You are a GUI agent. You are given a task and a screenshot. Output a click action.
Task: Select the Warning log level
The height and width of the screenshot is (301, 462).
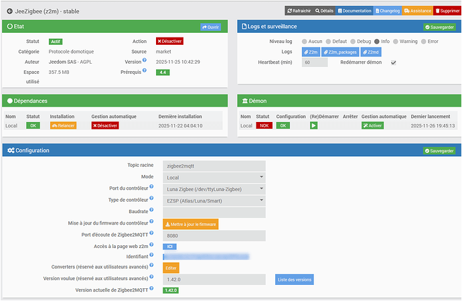pyautogui.click(x=396, y=42)
